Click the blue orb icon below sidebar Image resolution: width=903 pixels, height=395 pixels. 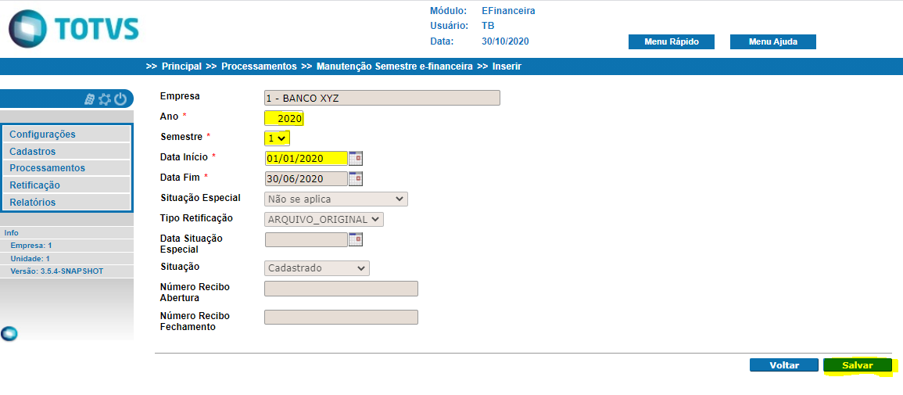point(9,333)
